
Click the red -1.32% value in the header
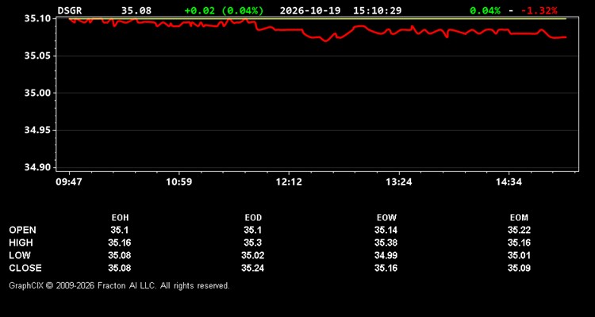[539, 10]
